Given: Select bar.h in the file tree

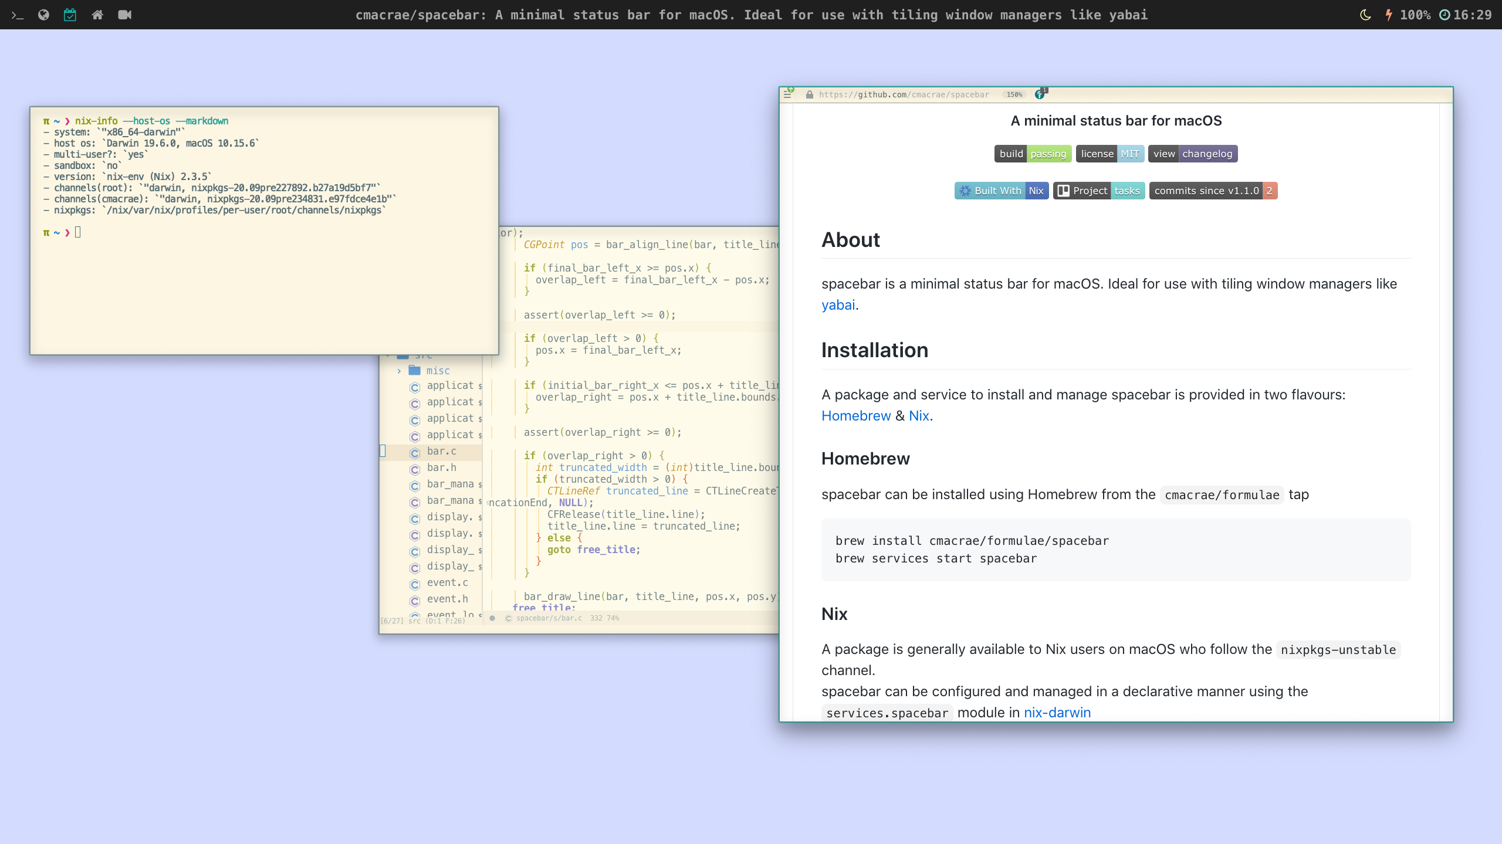Looking at the screenshot, I should click(441, 467).
